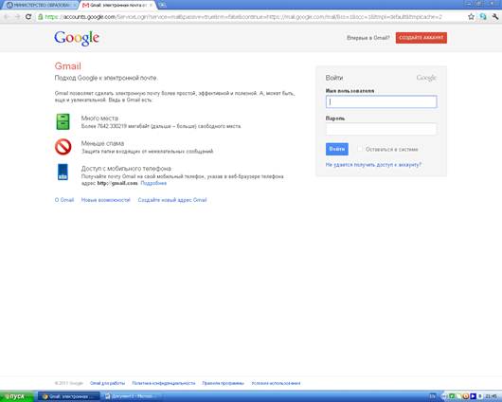
Task: Select the Gmail browser tab
Action: click(117, 5)
